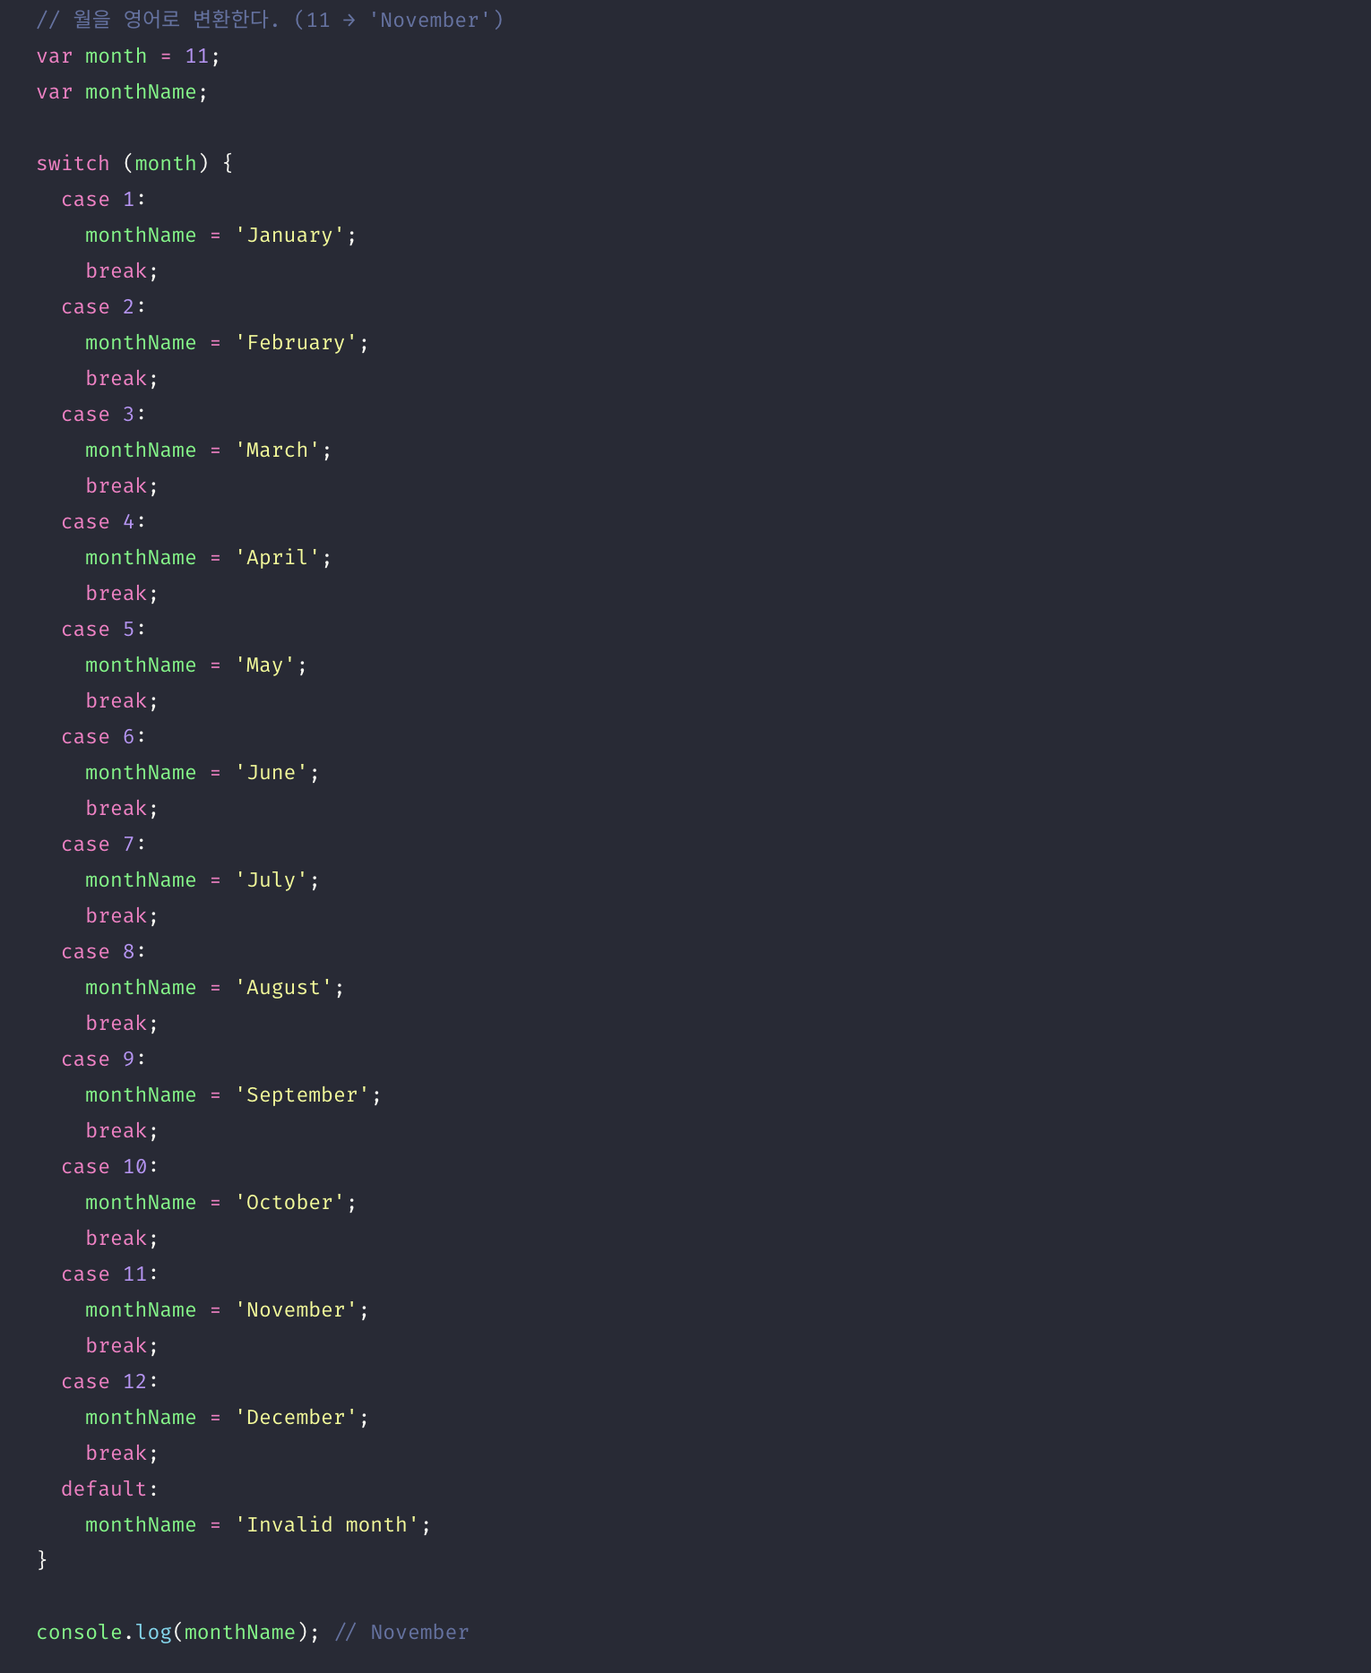Click the 'December' string literal
This screenshot has width=1371, height=1673.
click(x=296, y=1417)
